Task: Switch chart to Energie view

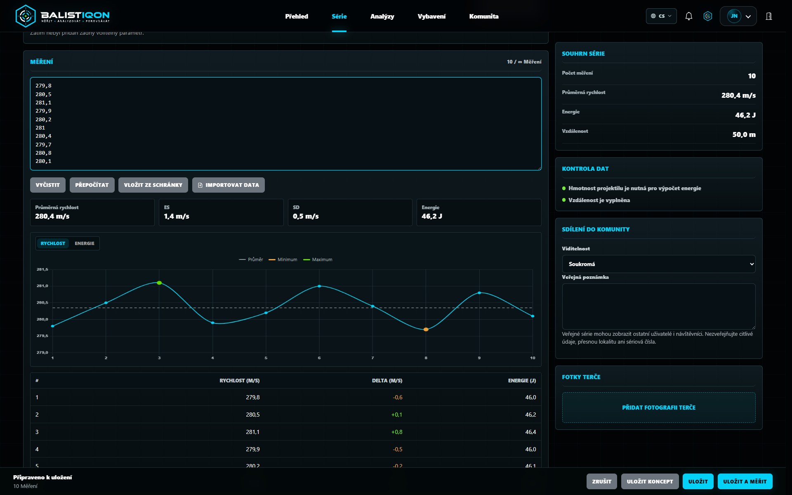Action: pyautogui.click(x=85, y=243)
